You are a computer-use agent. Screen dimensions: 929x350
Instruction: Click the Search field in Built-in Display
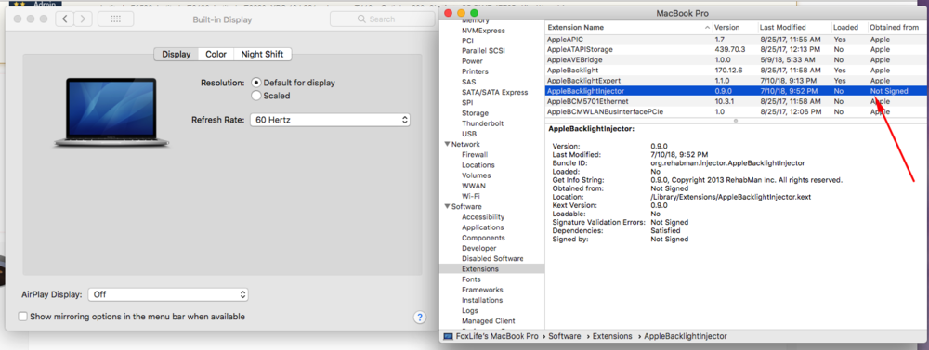(382, 19)
